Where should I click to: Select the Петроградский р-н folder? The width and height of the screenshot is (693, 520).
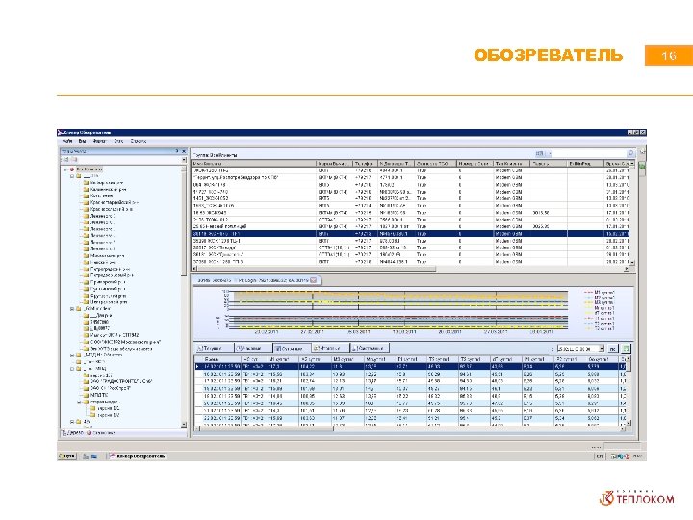pos(110,269)
